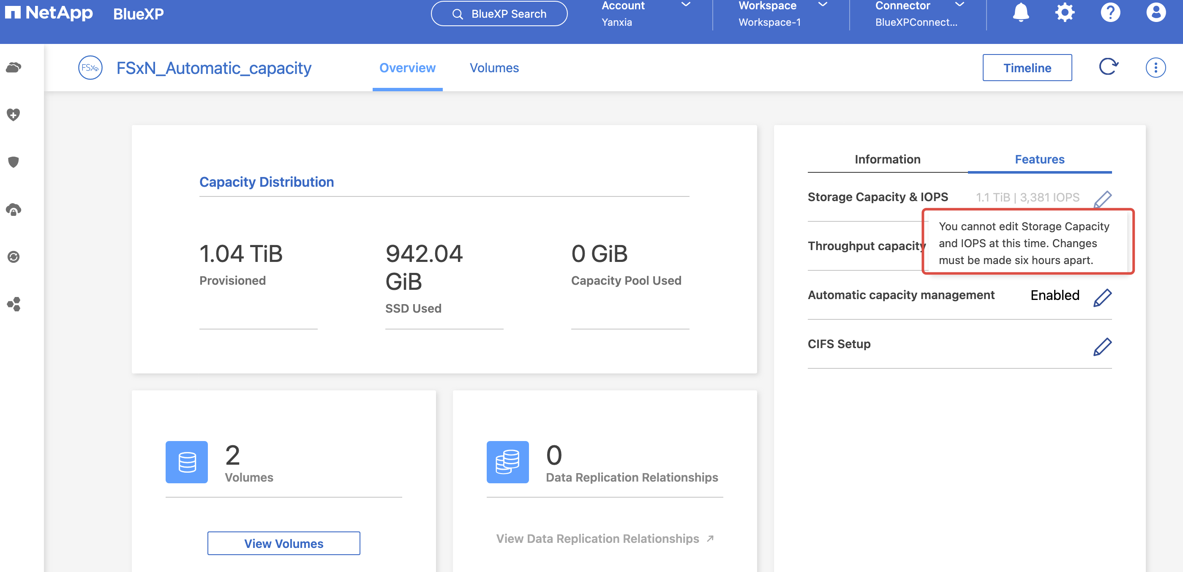Click the notifications bell icon
1183x572 pixels.
tap(1020, 12)
